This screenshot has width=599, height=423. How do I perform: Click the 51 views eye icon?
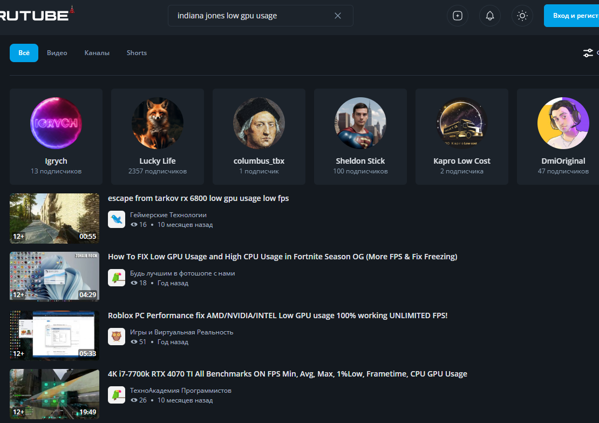tap(134, 342)
